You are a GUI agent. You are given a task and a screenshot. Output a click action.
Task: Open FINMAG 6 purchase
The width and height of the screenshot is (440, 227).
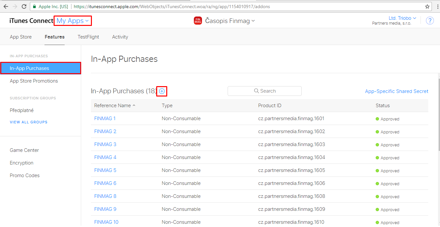coord(105,183)
